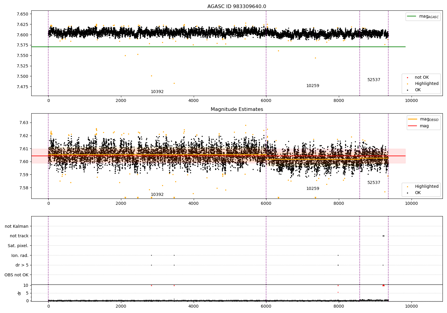Click the 'dr > 5' axis label

click(x=22, y=265)
